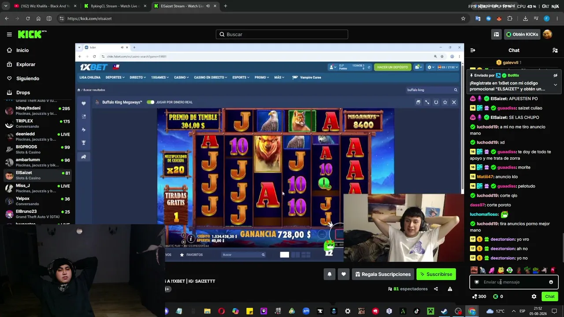Report the stream using warning triangle icon

pos(450,289)
